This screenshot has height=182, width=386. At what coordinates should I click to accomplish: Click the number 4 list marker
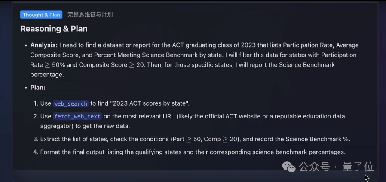pos(35,152)
